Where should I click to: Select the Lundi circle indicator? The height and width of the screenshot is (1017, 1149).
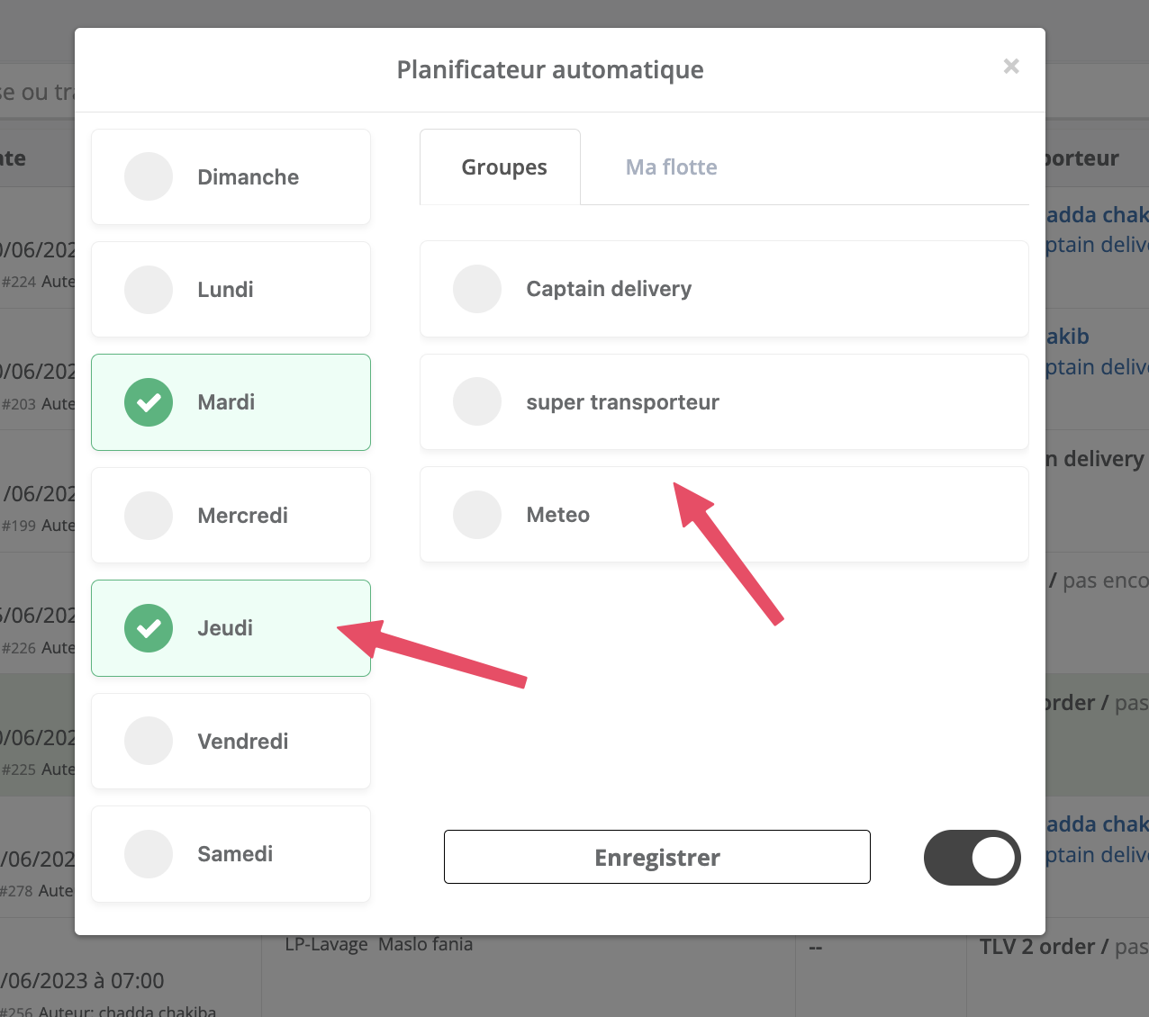(x=149, y=290)
